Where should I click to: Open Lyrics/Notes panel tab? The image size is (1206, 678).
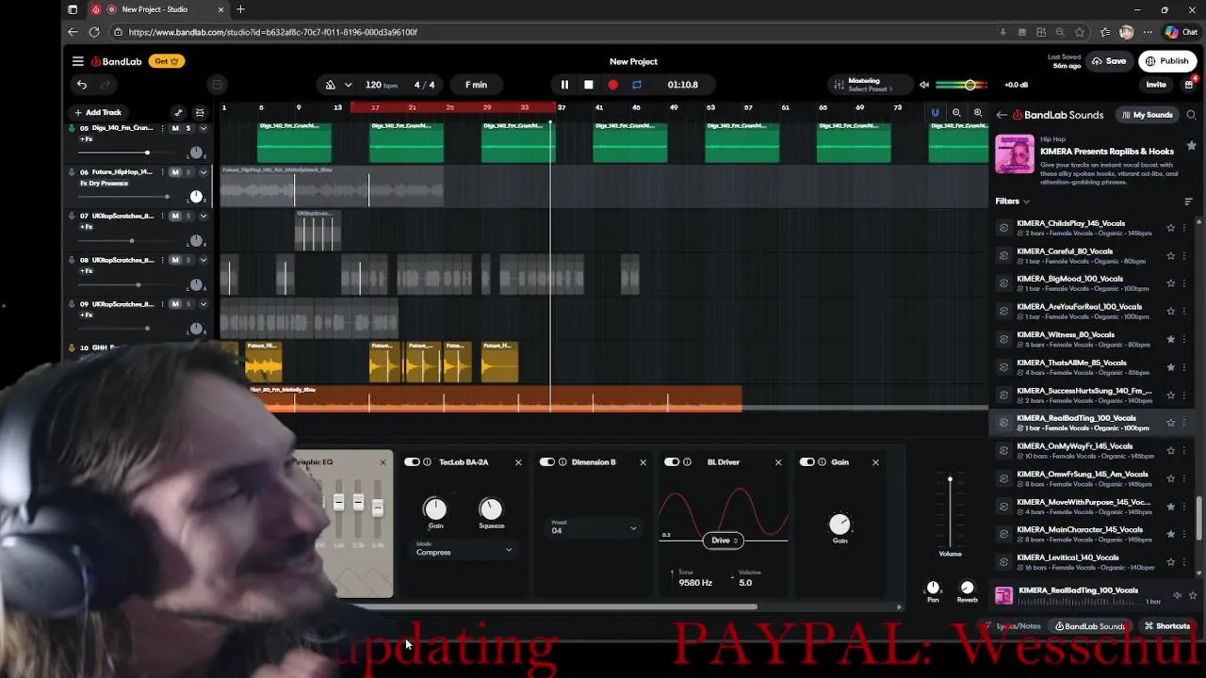click(1013, 626)
